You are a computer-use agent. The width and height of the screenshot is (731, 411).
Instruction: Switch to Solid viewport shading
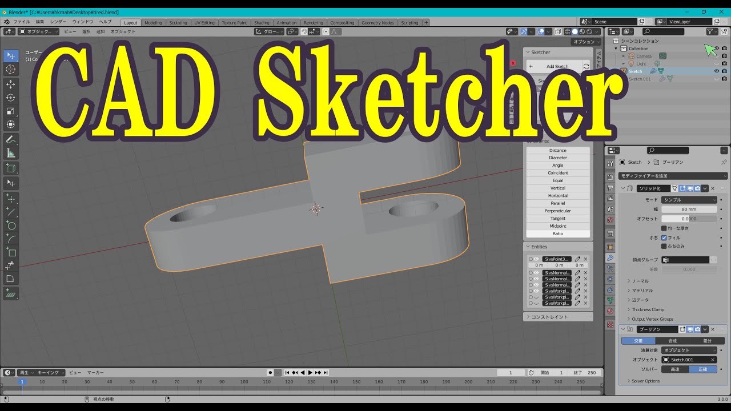(x=575, y=32)
